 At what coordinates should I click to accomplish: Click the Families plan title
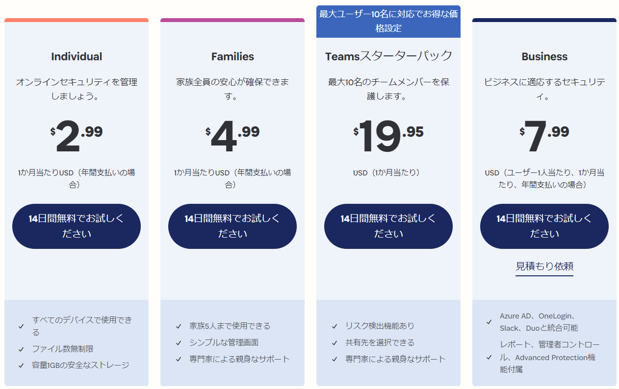(x=232, y=56)
